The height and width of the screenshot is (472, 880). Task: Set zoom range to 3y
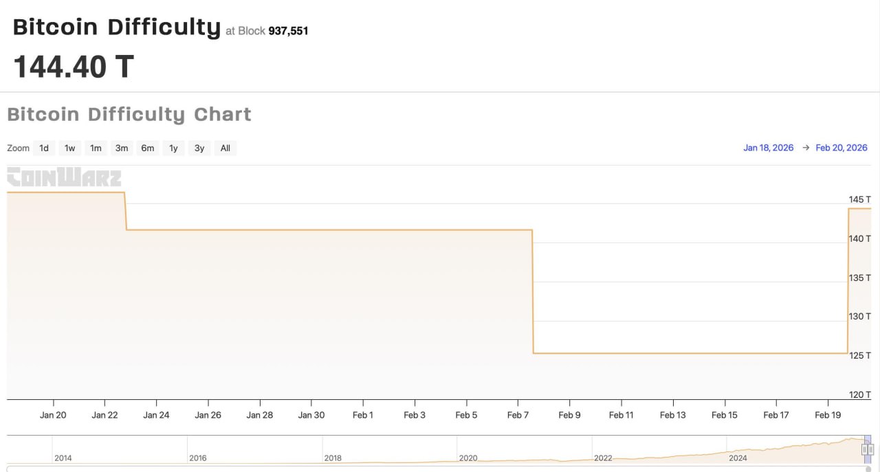point(199,148)
